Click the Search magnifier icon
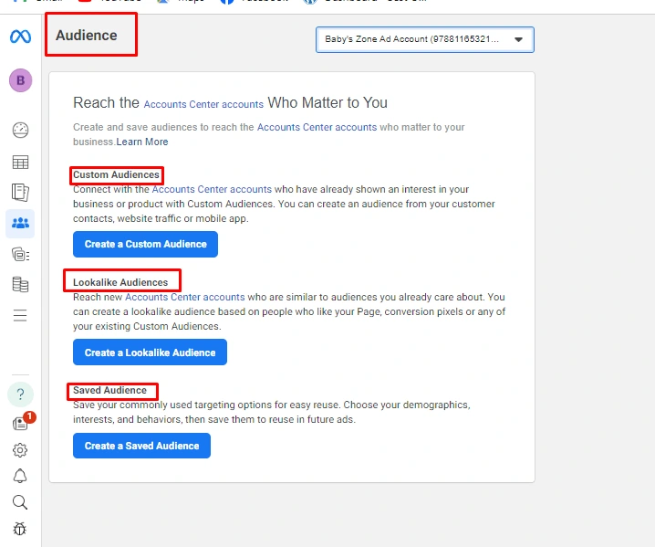This screenshot has height=547, width=655. click(20, 502)
